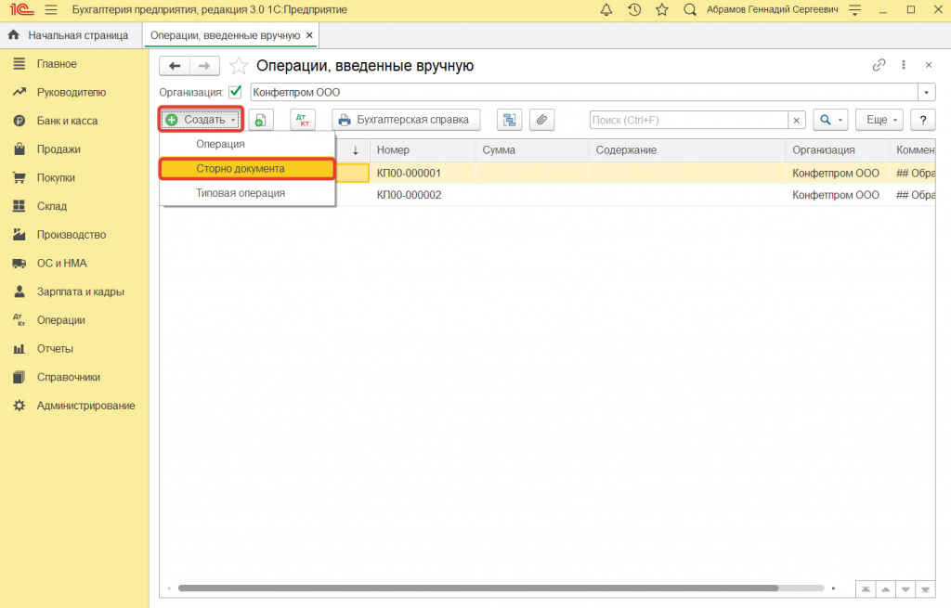The image size is (951, 608).
Task: Expand the Организация dropdown arrow
Action: coord(926,92)
